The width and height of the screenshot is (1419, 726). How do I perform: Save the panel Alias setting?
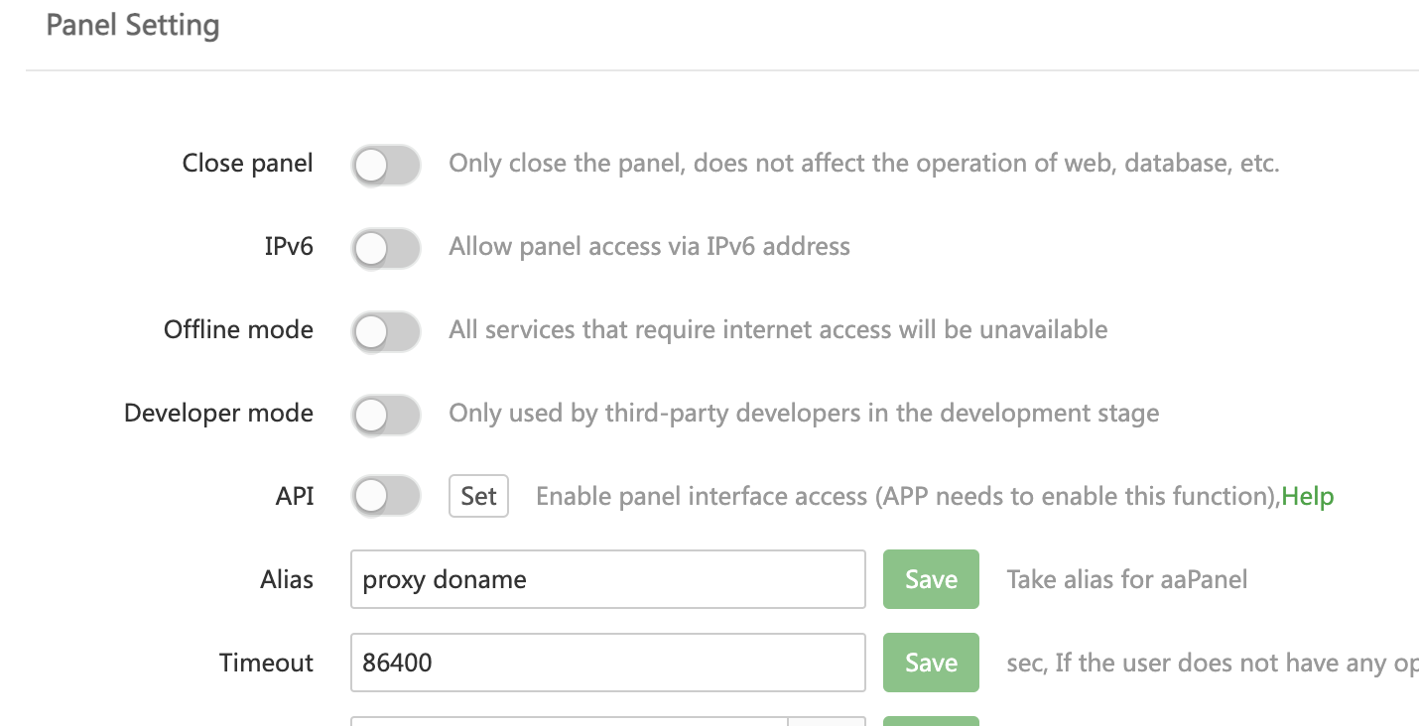[931, 579]
